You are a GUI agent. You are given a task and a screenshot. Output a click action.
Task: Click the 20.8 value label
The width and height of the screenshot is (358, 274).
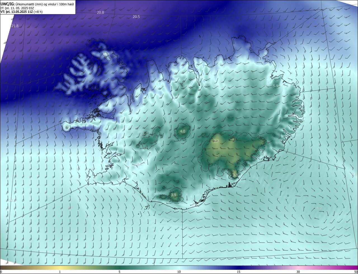(x=100, y=12)
